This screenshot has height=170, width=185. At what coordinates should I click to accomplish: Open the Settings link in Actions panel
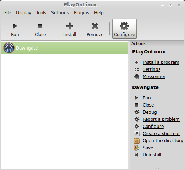click(x=152, y=69)
